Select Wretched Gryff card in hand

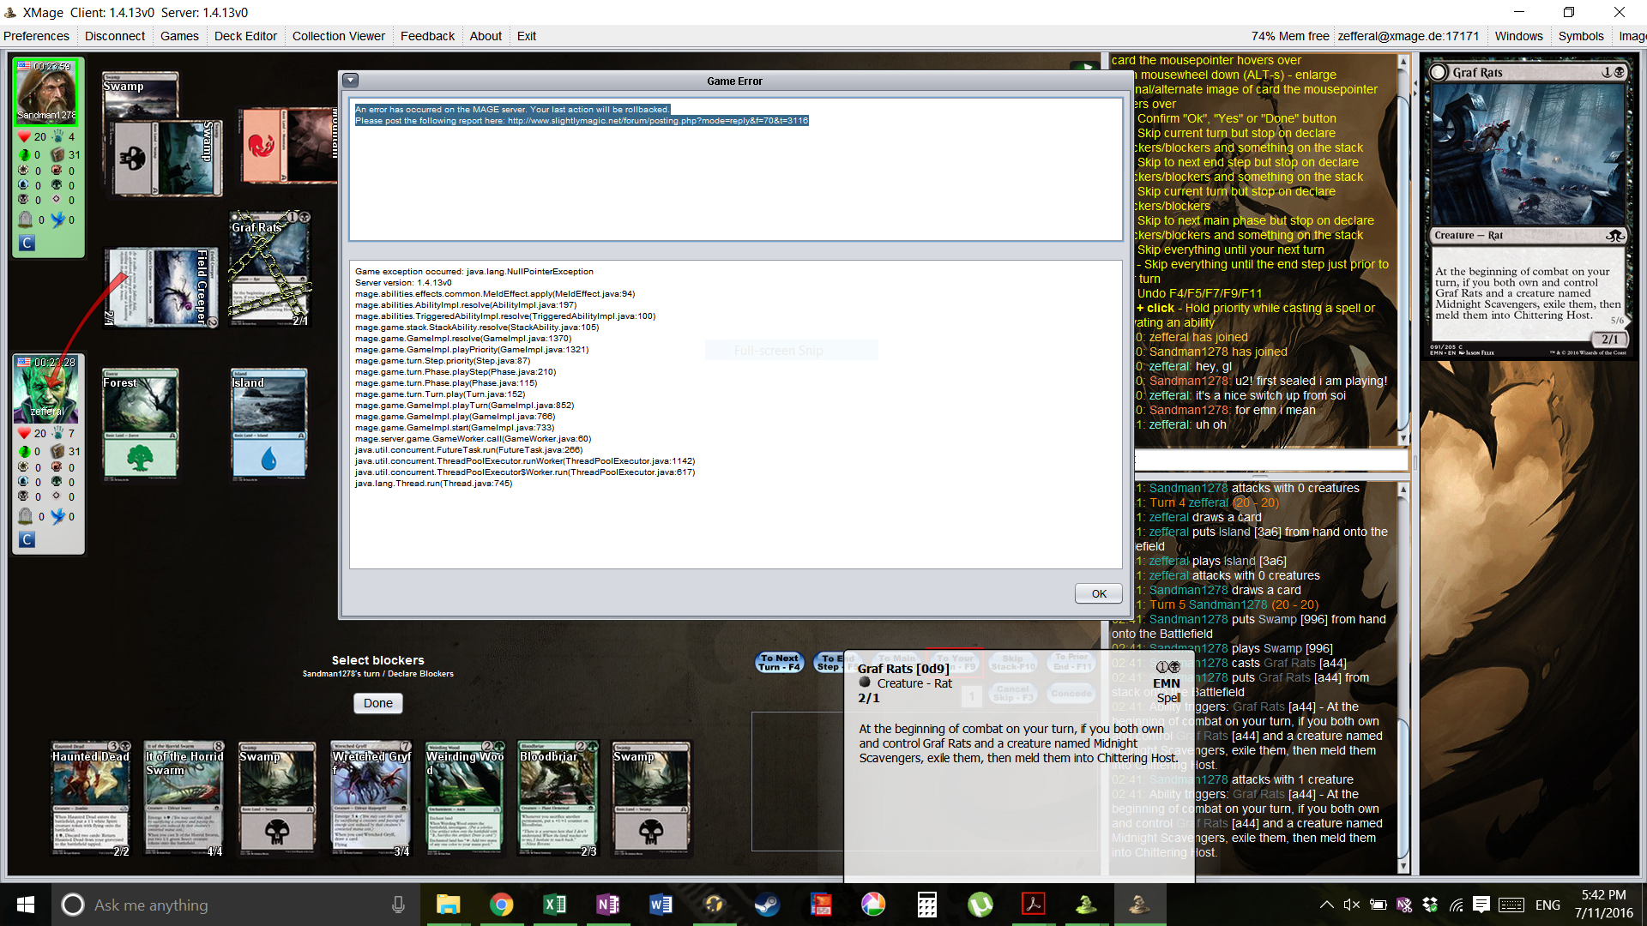click(371, 799)
